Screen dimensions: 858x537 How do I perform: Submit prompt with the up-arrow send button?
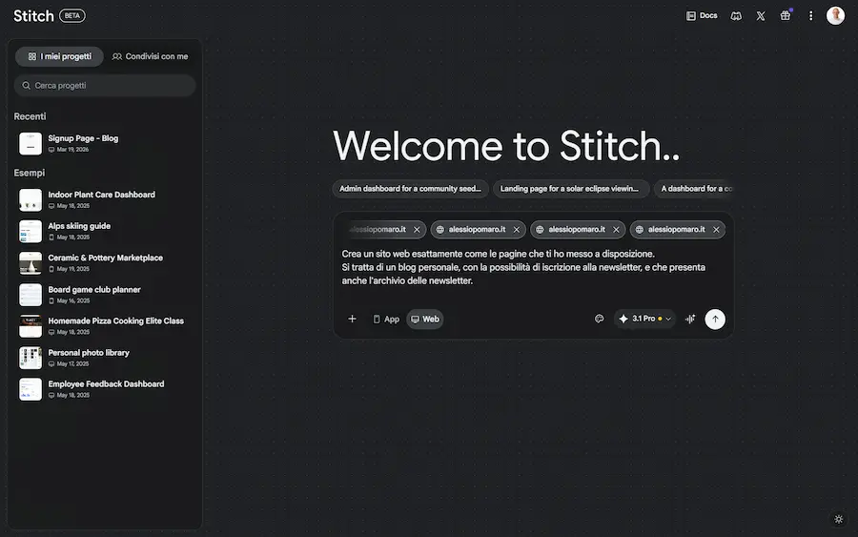[x=715, y=319]
